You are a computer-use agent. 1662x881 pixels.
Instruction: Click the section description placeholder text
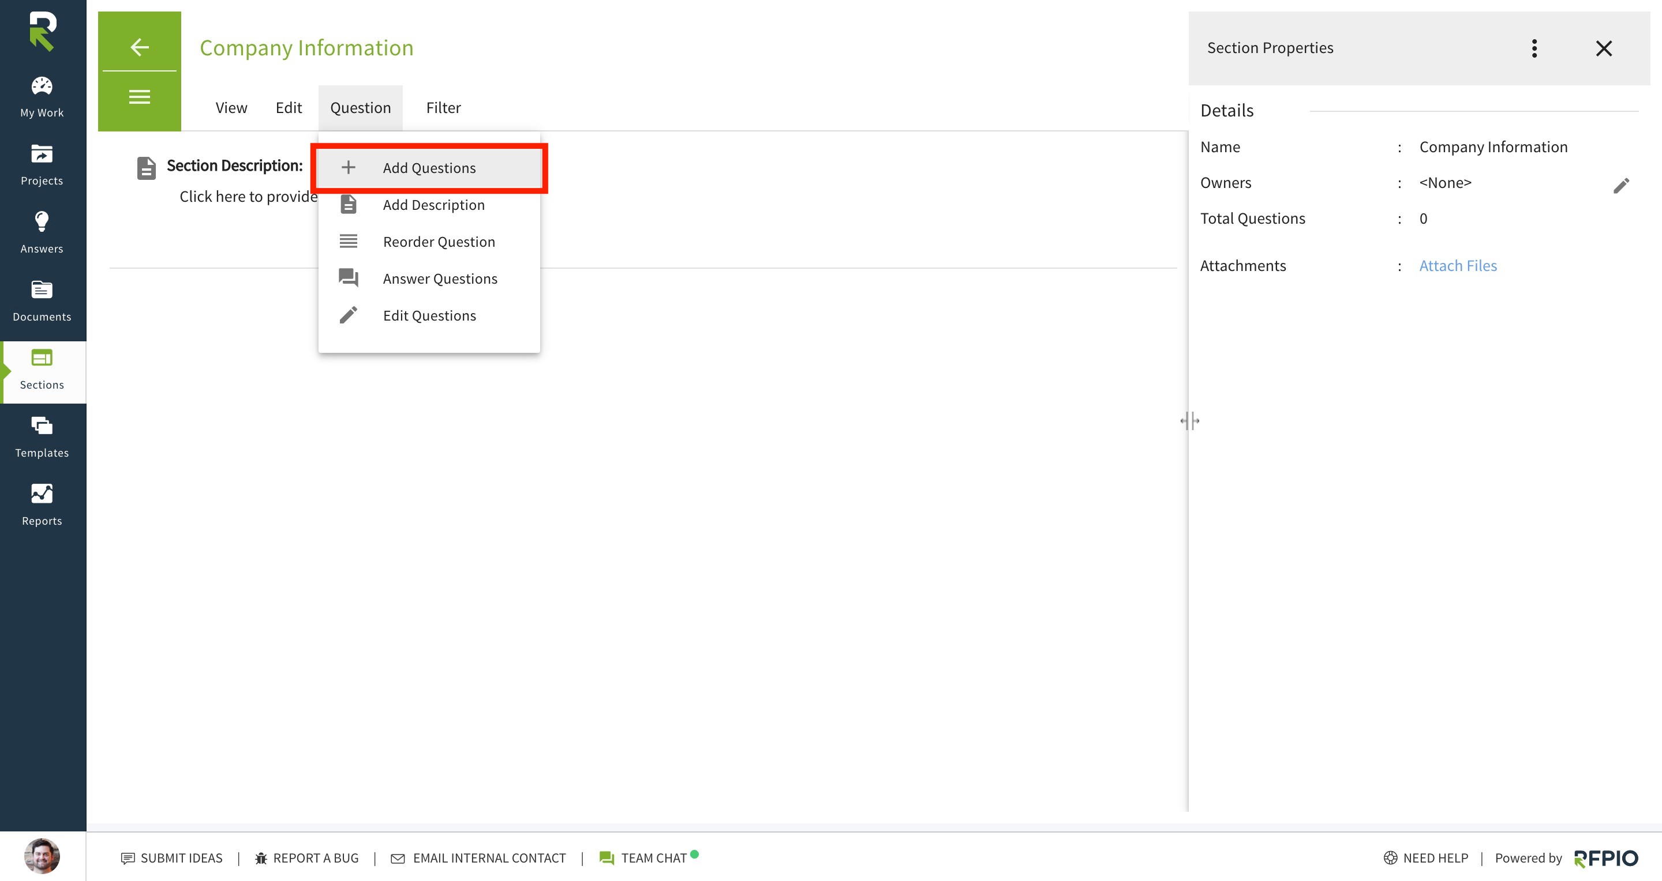(248, 197)
